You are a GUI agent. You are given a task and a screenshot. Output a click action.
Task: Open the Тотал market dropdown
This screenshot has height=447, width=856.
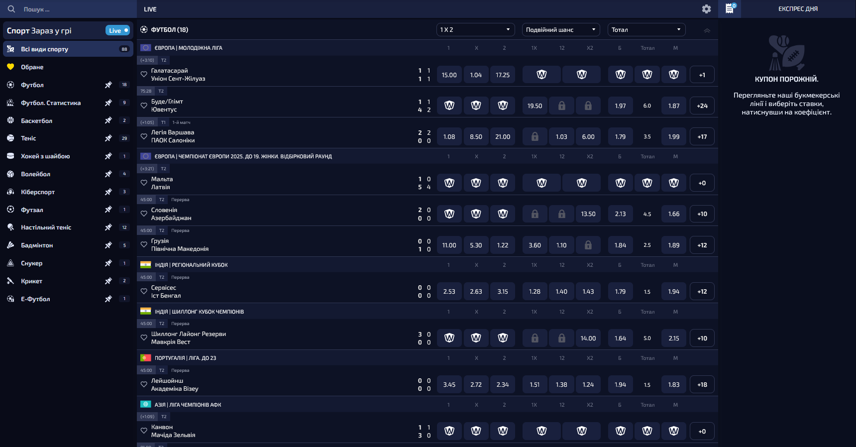(646, 30)
